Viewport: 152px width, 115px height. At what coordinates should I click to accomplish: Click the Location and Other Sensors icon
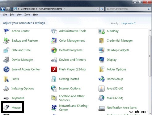pyautogui.click(x=54, y=98)
